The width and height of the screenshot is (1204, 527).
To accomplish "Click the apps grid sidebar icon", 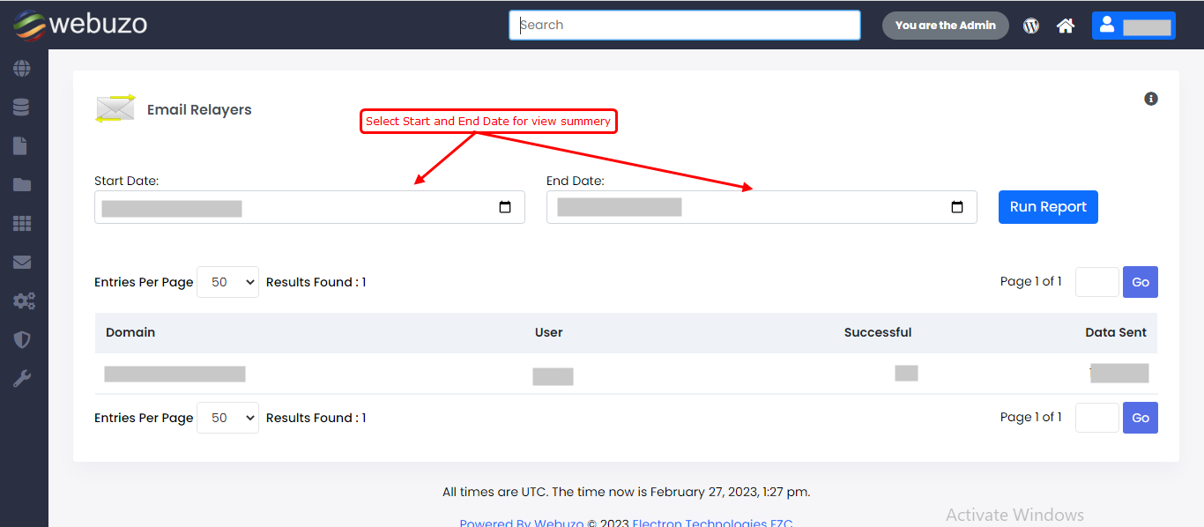I will pyautogui.click(x=22, y=224).
